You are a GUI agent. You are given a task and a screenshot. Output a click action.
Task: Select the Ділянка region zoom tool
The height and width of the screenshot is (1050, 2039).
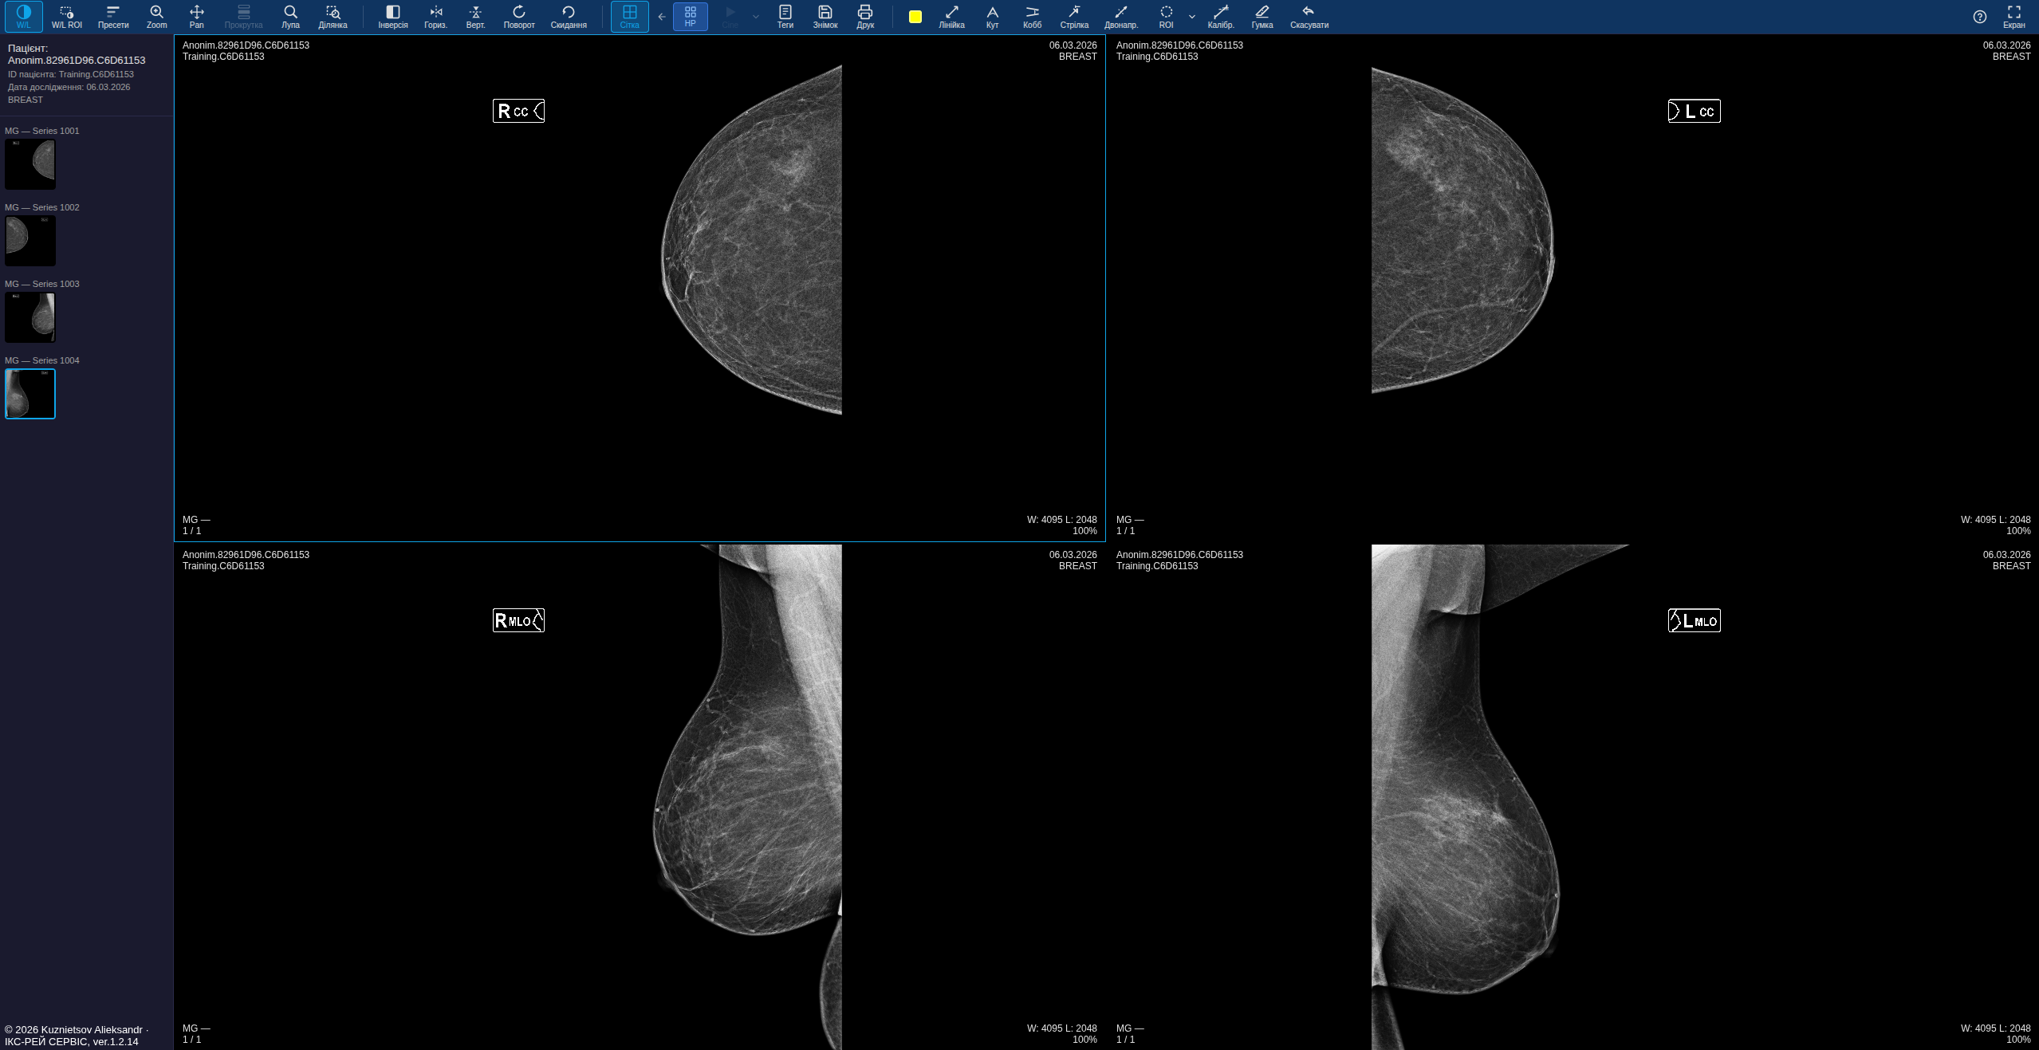(333, 17)
